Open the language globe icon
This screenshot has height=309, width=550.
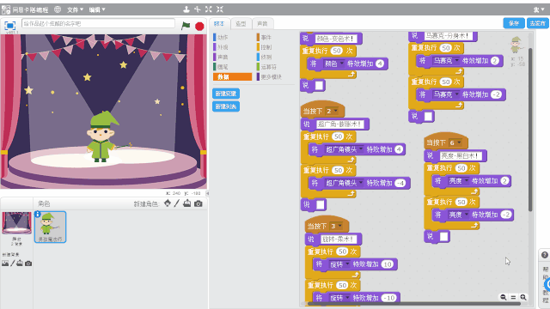(x=58, y=9)
